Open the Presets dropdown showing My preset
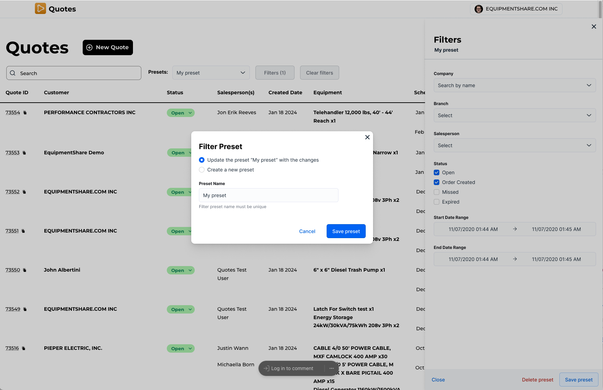This screenshot has height=390, width=603. pyautogui.click(x=211, y=73)
